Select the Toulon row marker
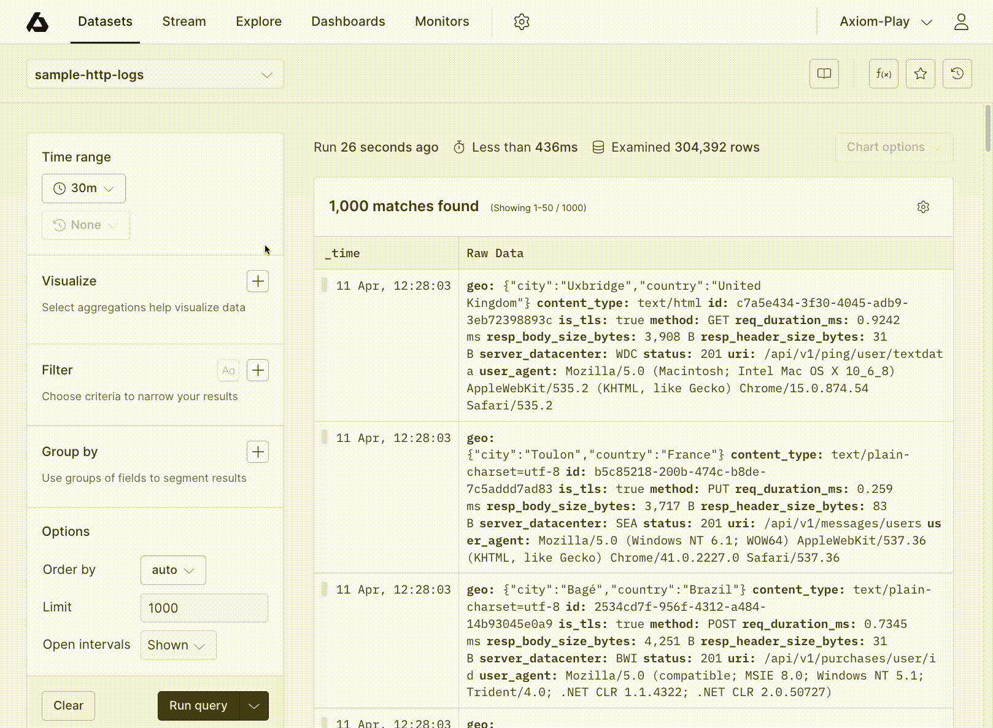Image resolution: width=993 pixels, height=728 pixels. 325,437
